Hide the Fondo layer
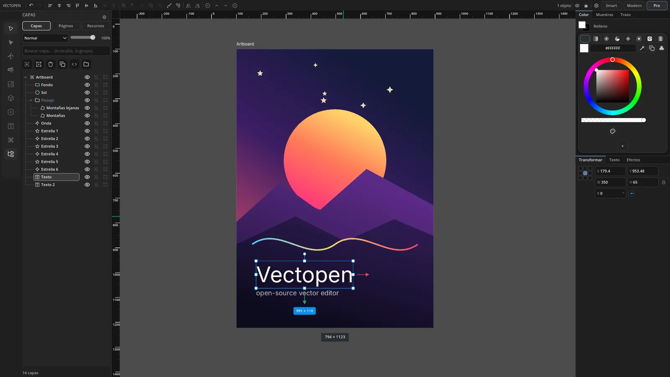Viewport: 670px width, 377px height. tap(87, 85)
